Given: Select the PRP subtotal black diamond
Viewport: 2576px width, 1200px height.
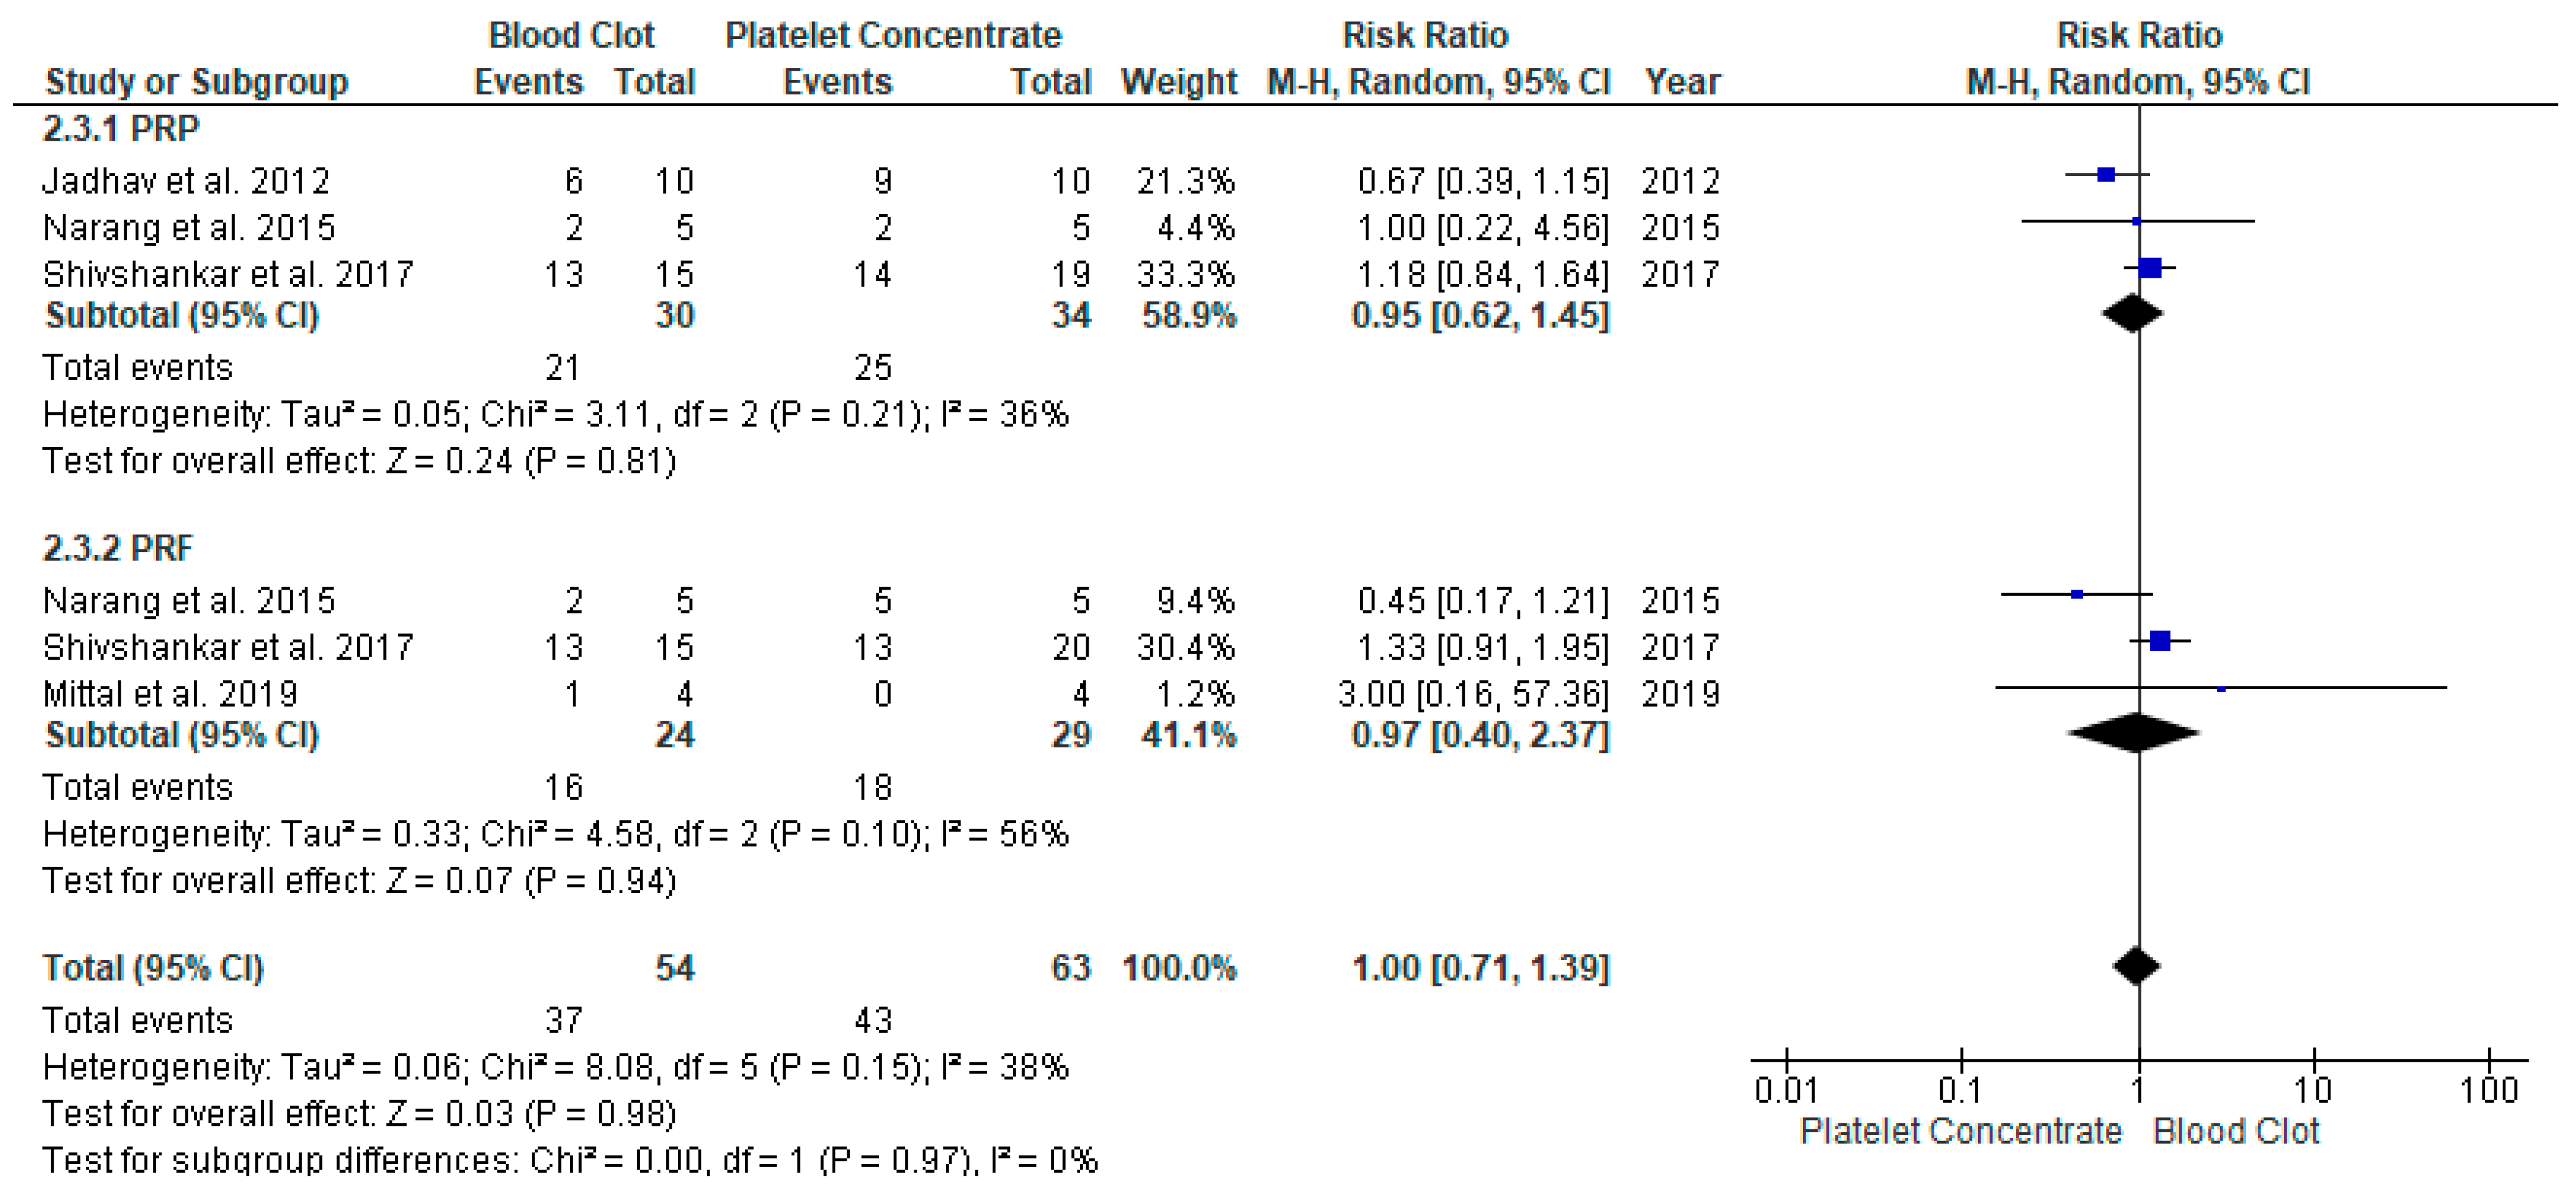Looking at the screenshot, I should click(x=2132, y=314).
